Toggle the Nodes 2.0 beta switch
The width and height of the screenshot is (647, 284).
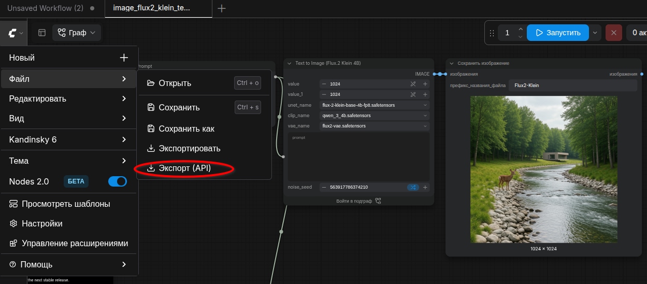(118, 181)
